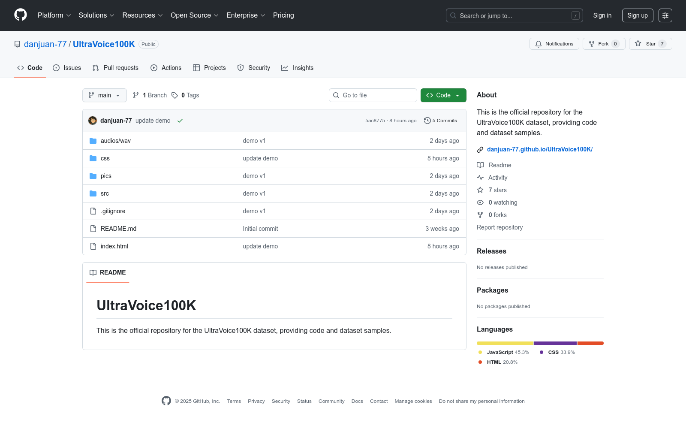Click the HTML 20.8% language link

click(x=498, y=362)
